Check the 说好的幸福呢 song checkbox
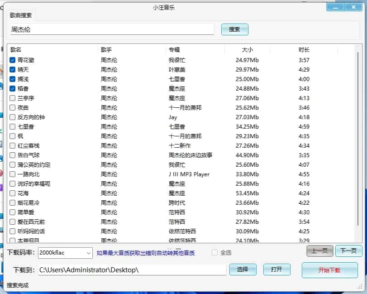367x294 pixels. [12, 183]
